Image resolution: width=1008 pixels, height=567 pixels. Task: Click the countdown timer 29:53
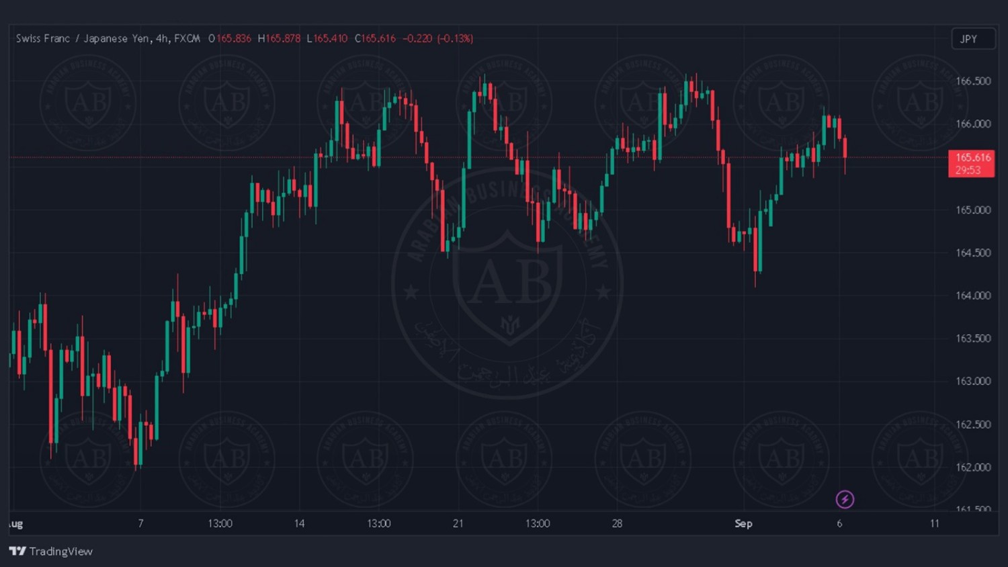(x=968, y=170)
